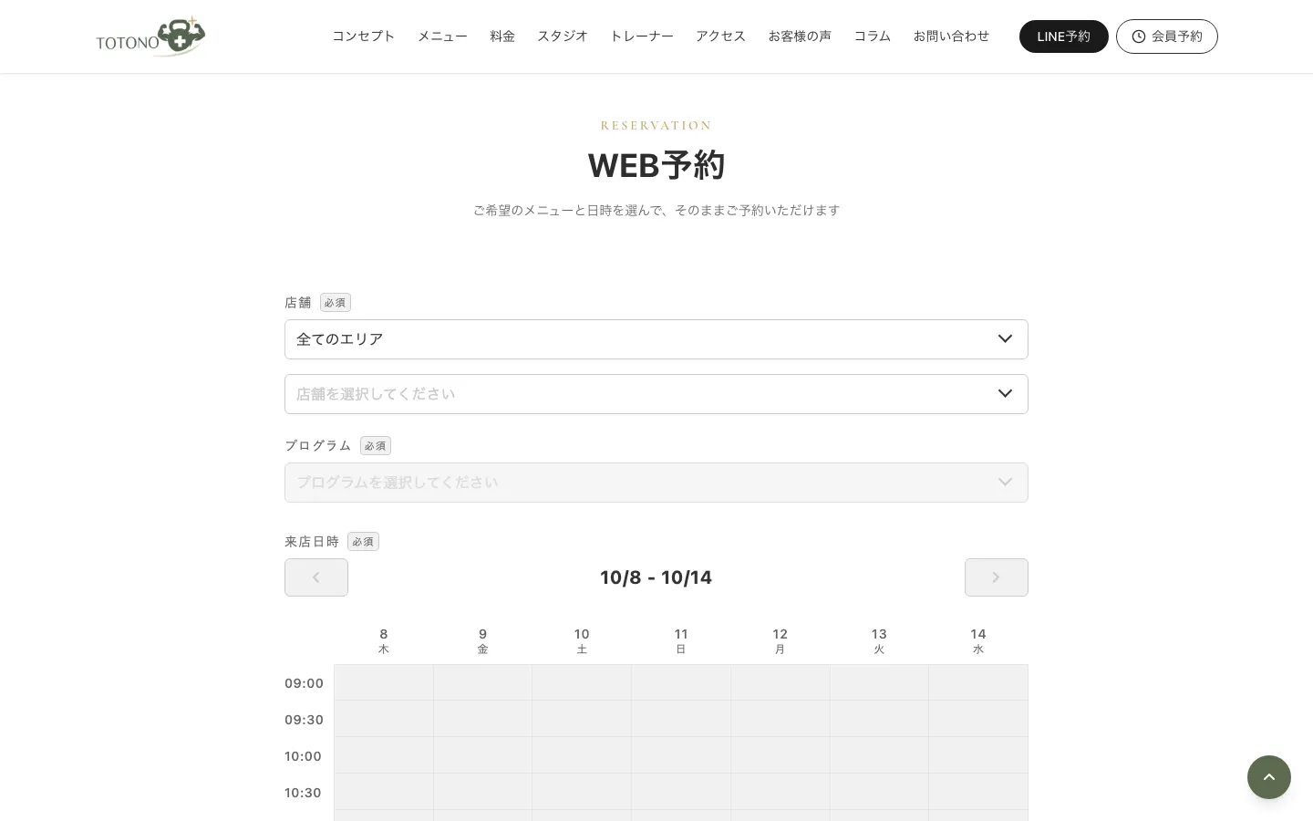
Task: Go to お問い合わせ page
Action: (x=952, y=36)
